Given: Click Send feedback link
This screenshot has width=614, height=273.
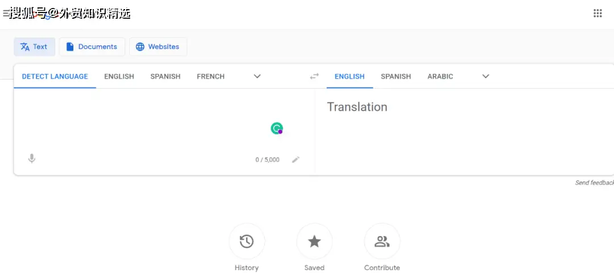Looking at the screenshot, I should [595, 183].
